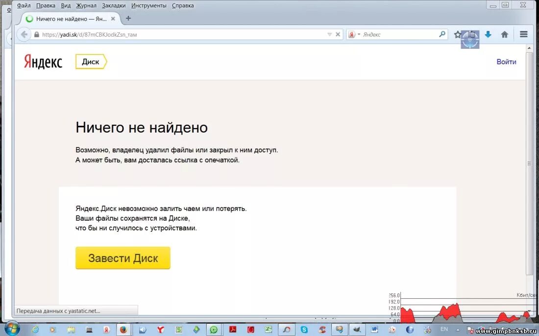Screen dimensions: 539x336
Task: Click the Яндекс search input field
Action: [x=399, y=34]
